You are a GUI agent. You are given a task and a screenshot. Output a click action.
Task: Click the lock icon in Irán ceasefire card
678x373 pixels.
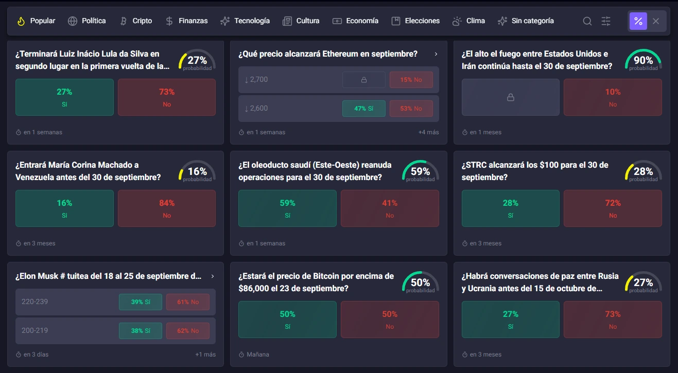click(x=511, y=97)
